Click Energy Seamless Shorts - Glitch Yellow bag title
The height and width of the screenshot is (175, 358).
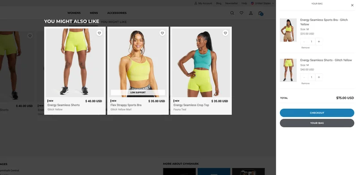click(326, 60)
